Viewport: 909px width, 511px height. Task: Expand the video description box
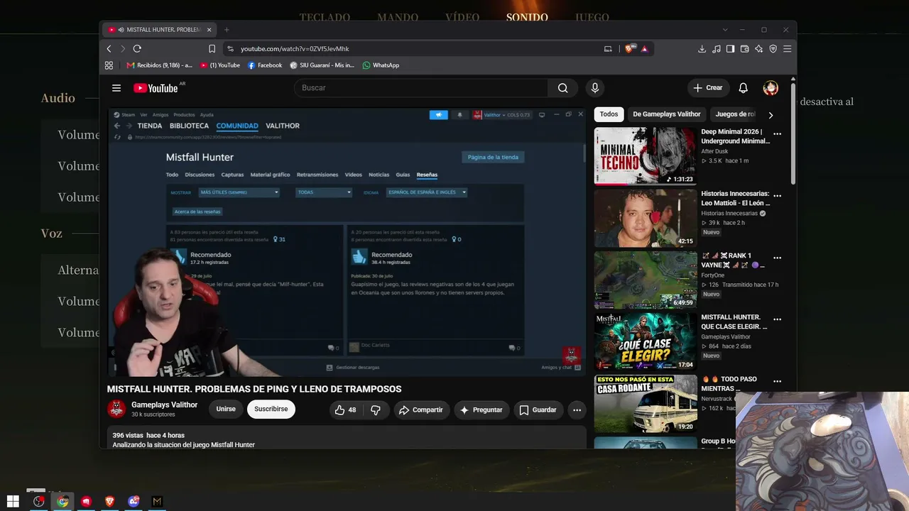pyautogui.click(x=347, y=438)
